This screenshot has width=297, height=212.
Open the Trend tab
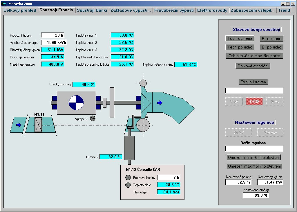click(284, 10)
